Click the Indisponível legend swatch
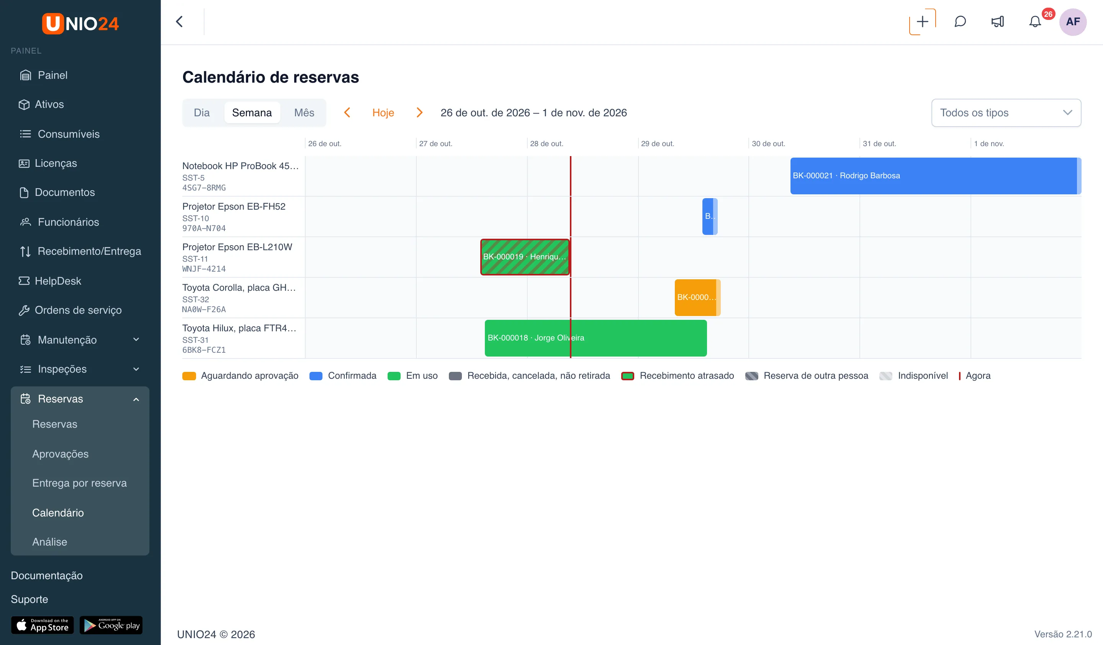This screenshot has height=645, width=1103. pyautogui.click(x=885, y=376)
